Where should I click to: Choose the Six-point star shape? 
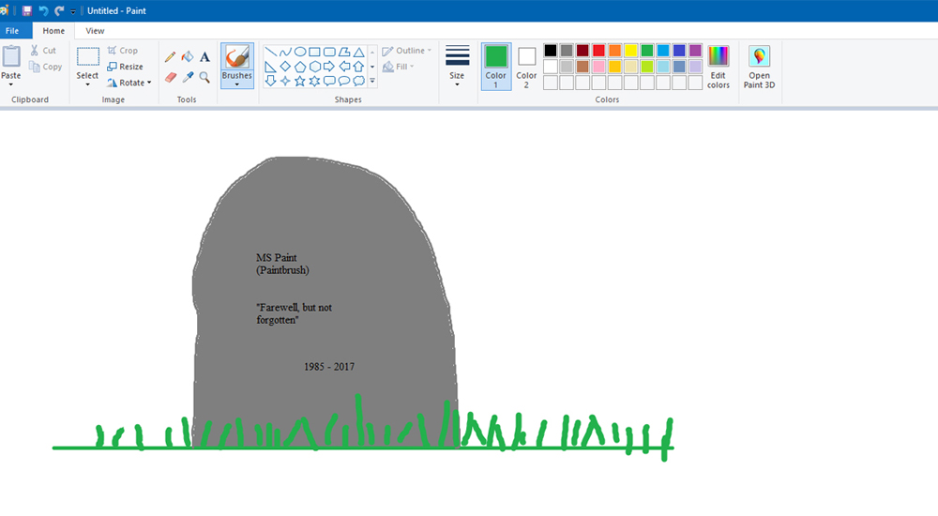(x=314, y=81)
